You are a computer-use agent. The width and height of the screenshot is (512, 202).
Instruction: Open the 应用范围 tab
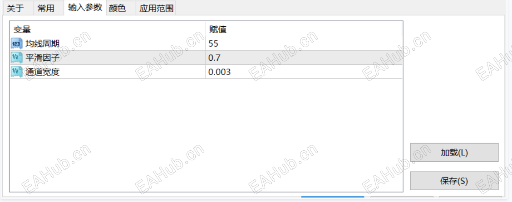pyautogui.click(x=156, y=8)
